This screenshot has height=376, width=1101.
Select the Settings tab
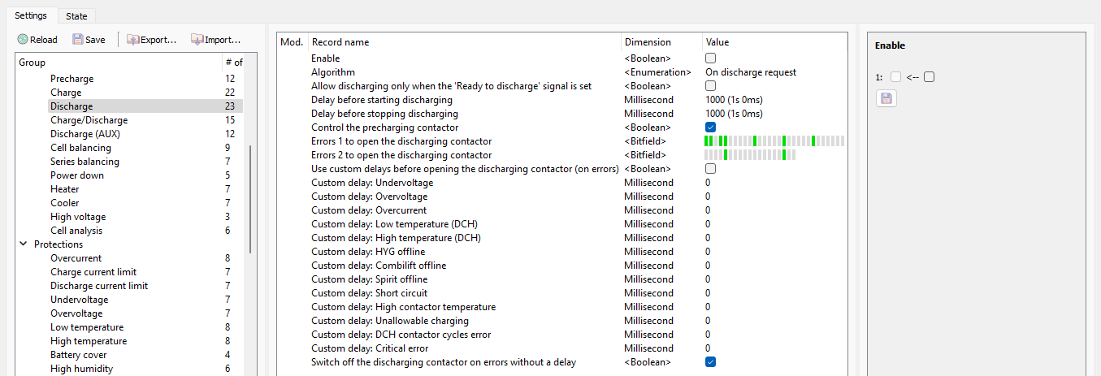[31, 15]
